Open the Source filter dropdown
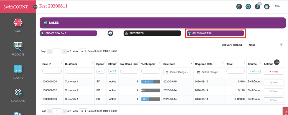 (254, 71)
